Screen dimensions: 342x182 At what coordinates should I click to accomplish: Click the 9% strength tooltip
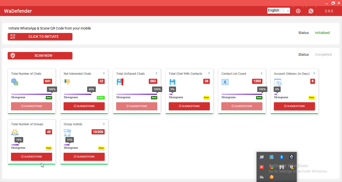point(173,89)
